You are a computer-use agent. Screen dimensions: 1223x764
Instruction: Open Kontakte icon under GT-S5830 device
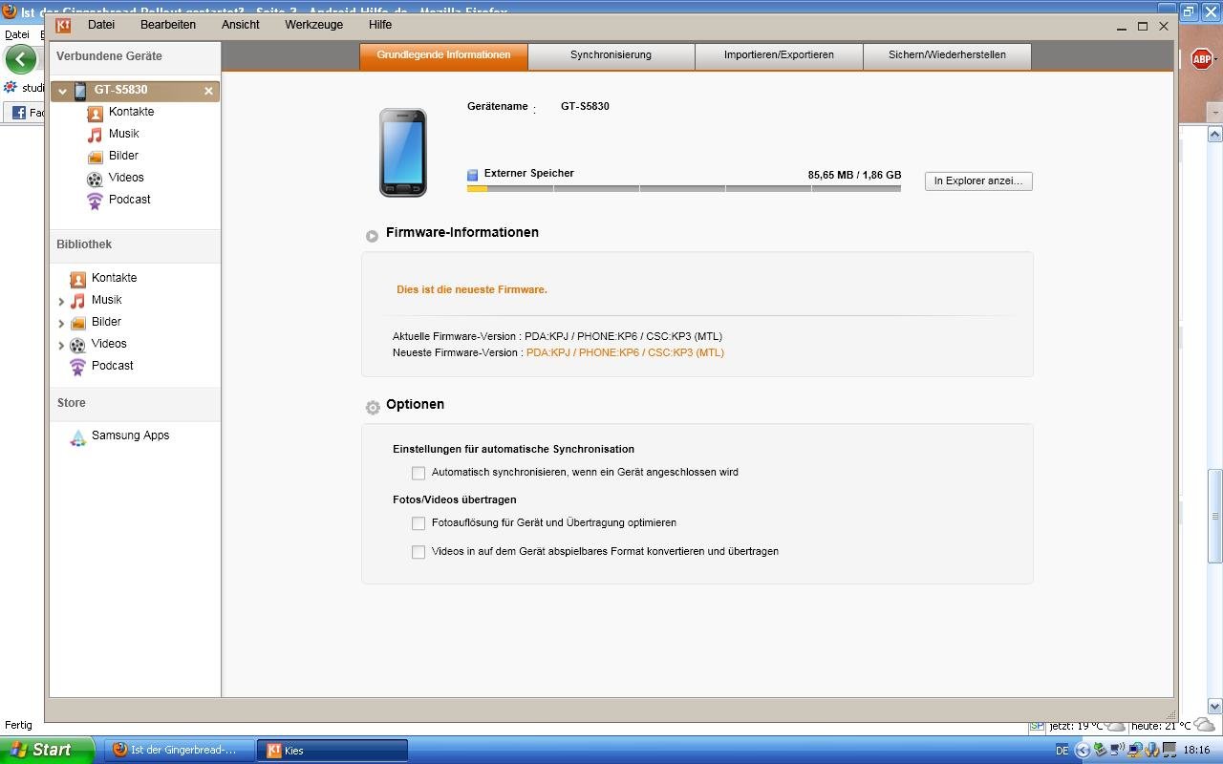point(95,113)
